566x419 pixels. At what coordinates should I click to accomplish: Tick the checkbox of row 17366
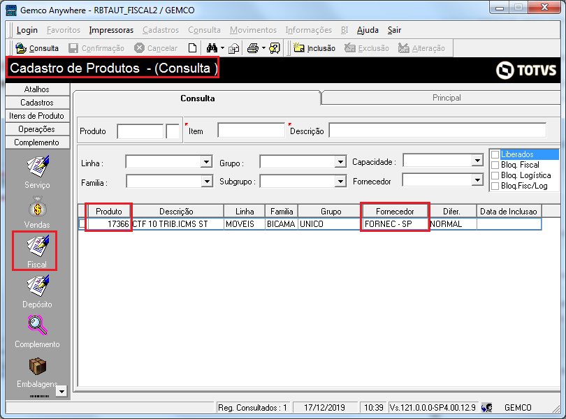82,223
